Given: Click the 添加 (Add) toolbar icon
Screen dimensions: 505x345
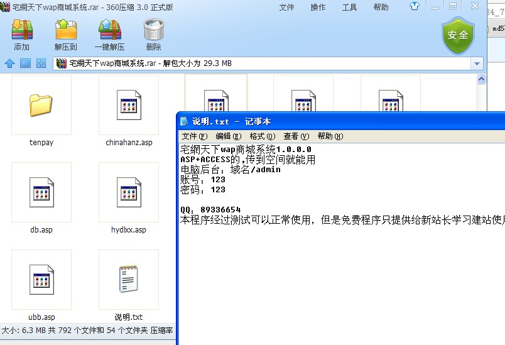Looking at the screenshot, I should click(22, 30).
